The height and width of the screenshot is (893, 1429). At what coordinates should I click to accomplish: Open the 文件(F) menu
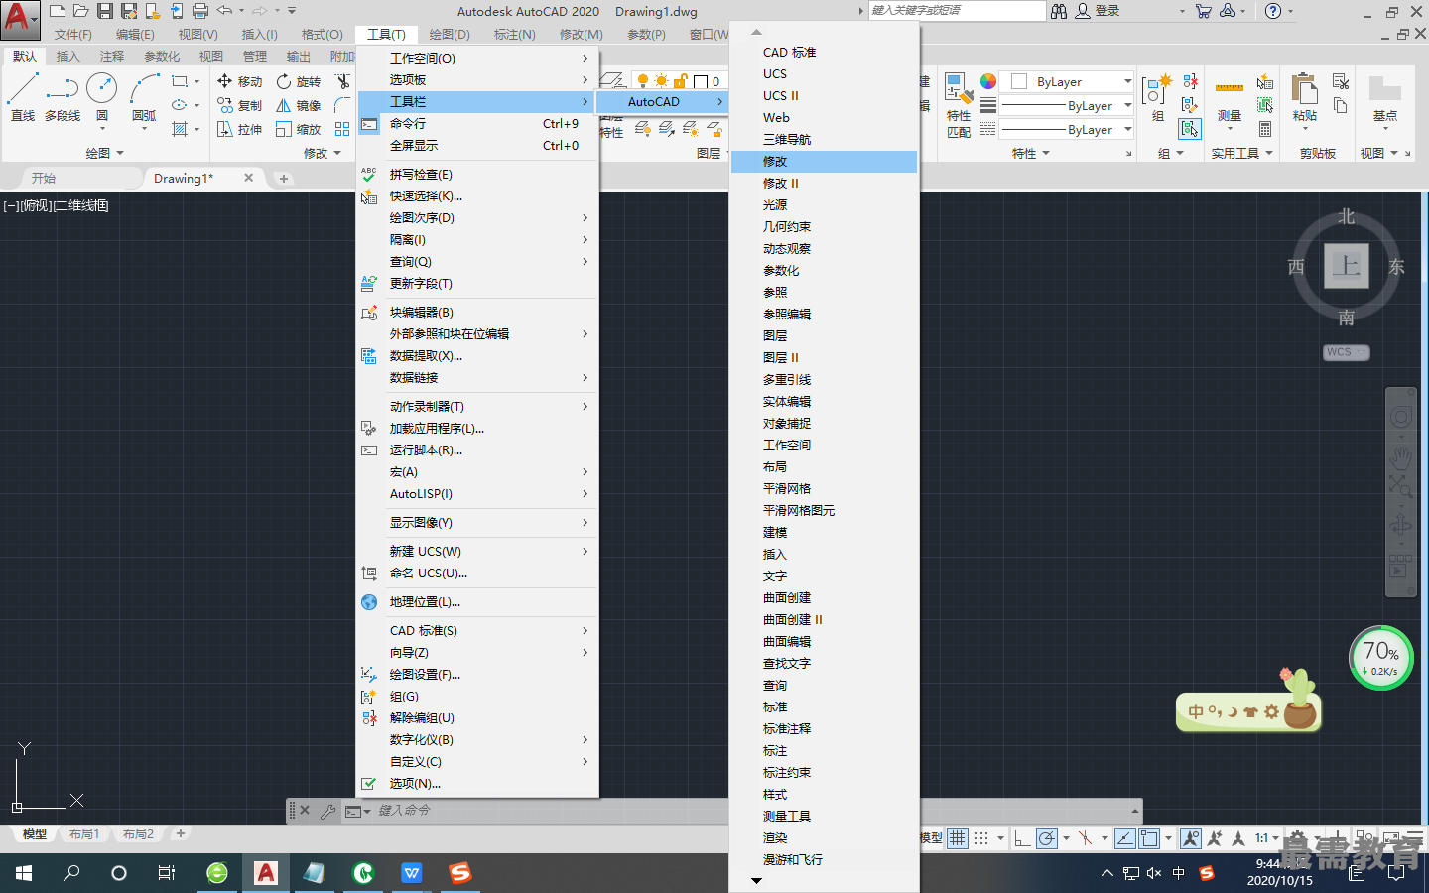tap(73, 34)
